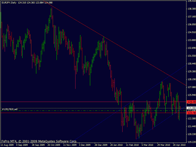Click the 120.330 price scale label
196x147 pixels.
tap(192, 134)
